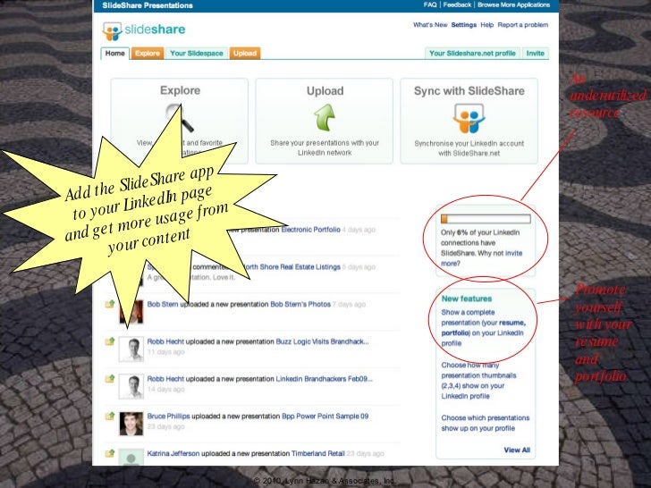Image resolution: width=651 pixels, height=488 pixels.
Task: Click Show a complete presentation feature link
Action: [483, 328]
